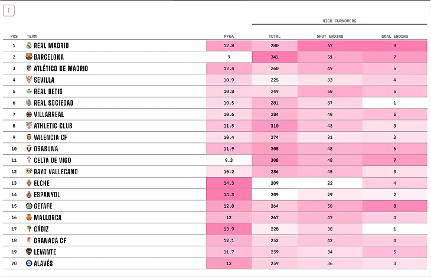Click Elche's PPDA cell 14.3

pos(229,183)
